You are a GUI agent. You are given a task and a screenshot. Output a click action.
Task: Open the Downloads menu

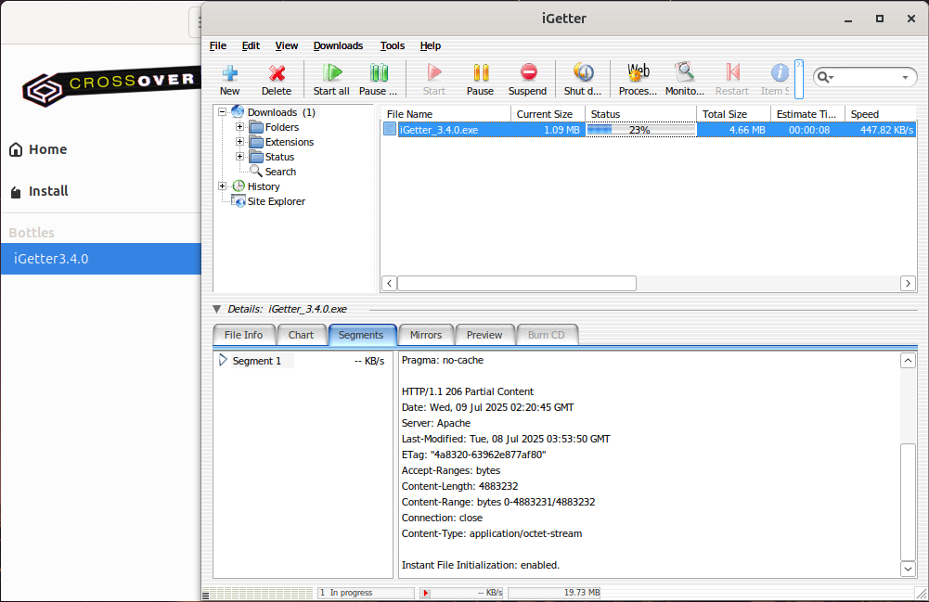tap(338, 45)
